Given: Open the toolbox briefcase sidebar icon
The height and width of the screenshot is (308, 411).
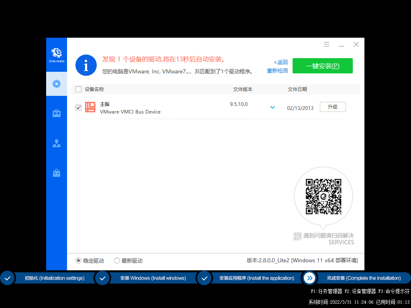Looking at the screenshot, I should [57, 113].
